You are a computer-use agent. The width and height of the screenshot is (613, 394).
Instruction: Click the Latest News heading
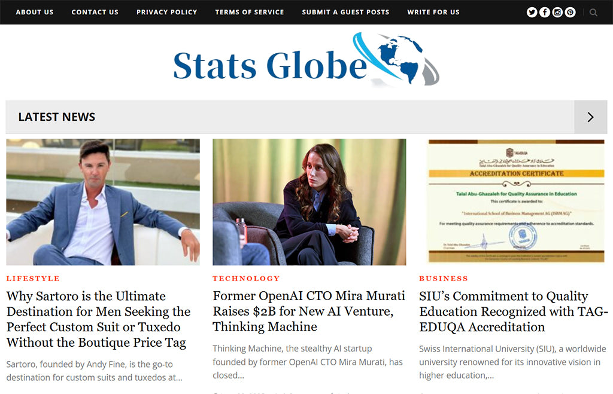click(57, 117)
